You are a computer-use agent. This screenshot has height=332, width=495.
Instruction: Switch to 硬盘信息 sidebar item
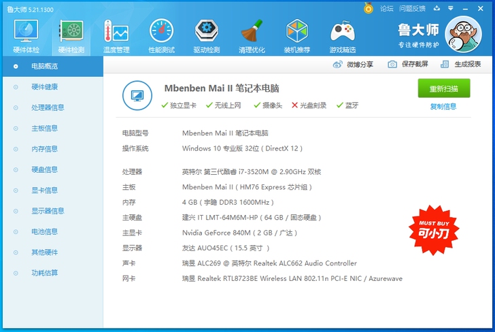coord(53,169)
